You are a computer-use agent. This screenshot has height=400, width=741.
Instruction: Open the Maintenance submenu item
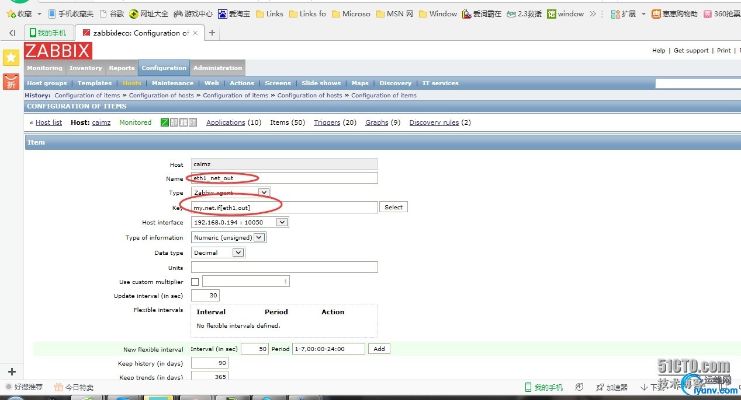pyautogui.click(x=172, y=83)
